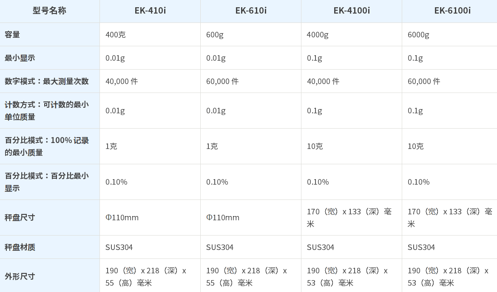Screen dimensions: 497x292
Task: Click the 型号名称 header cell
Action: pos(49,11)
